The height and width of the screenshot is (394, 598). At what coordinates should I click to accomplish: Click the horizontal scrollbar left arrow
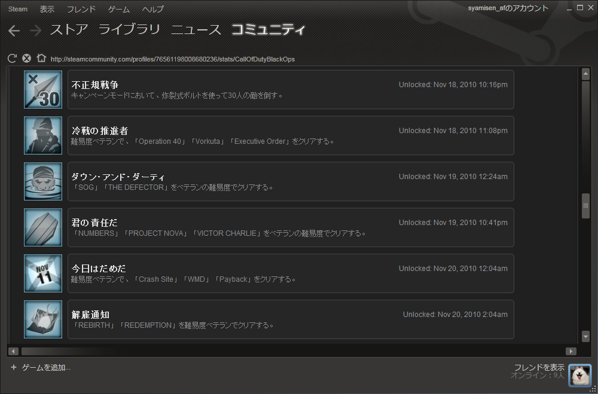point(13,351)
